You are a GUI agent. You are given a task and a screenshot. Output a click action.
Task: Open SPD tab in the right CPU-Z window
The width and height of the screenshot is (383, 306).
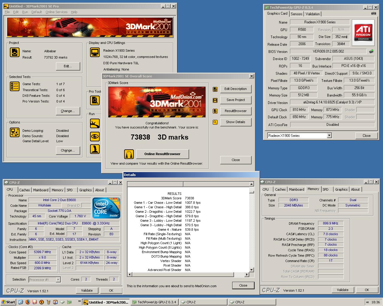click(x=326, y=189)
